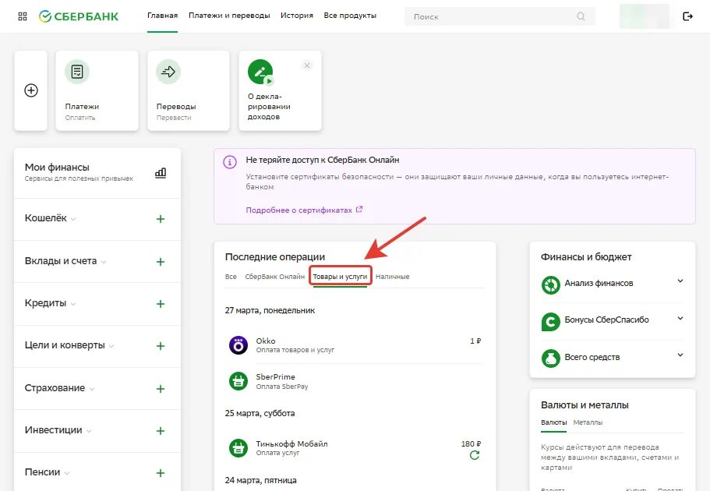Click the Поиск search field
This screenshot has height=491, width=710.
[500, 16]
